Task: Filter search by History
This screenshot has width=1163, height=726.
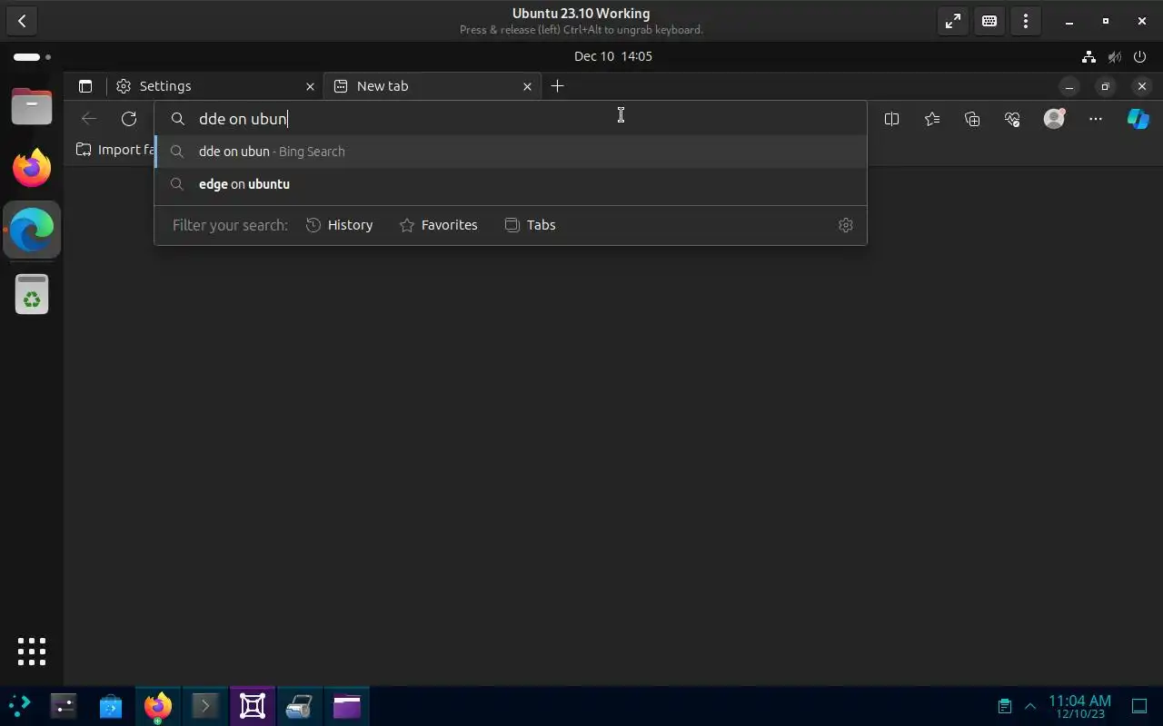Action: (x=340, y=225)
